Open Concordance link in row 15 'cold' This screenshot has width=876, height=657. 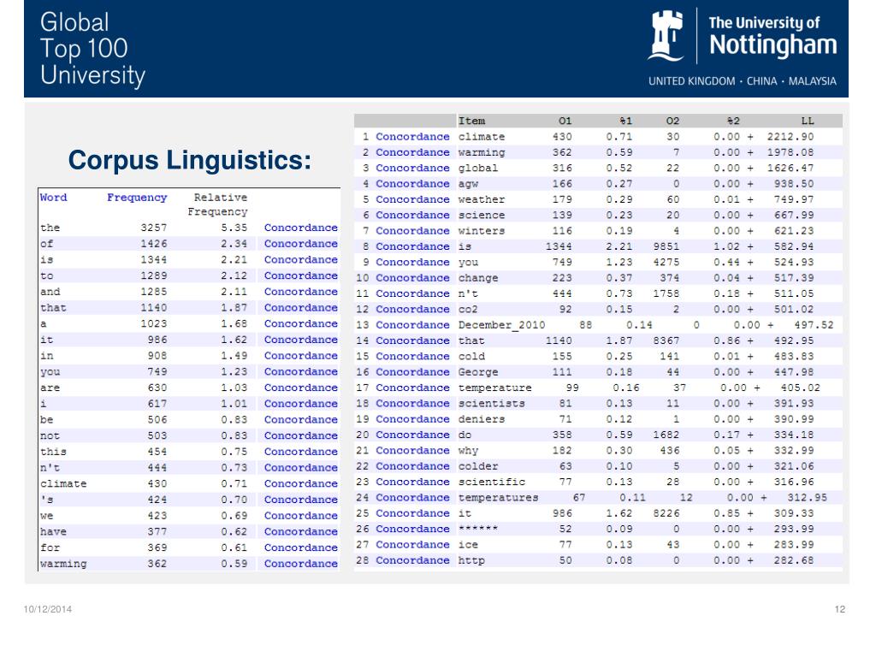click(x=412, y=356)
